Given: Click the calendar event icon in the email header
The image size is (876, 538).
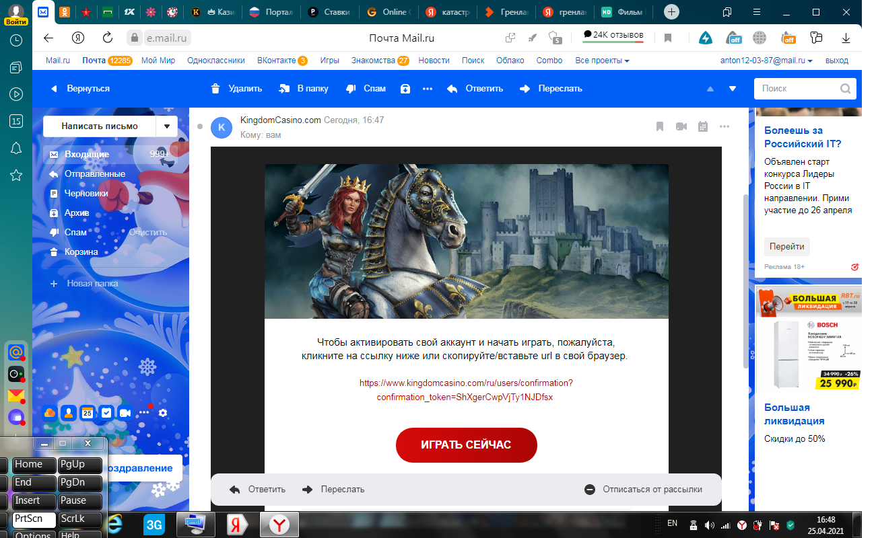Looking at the screenshot, I should tap(703, 126).
